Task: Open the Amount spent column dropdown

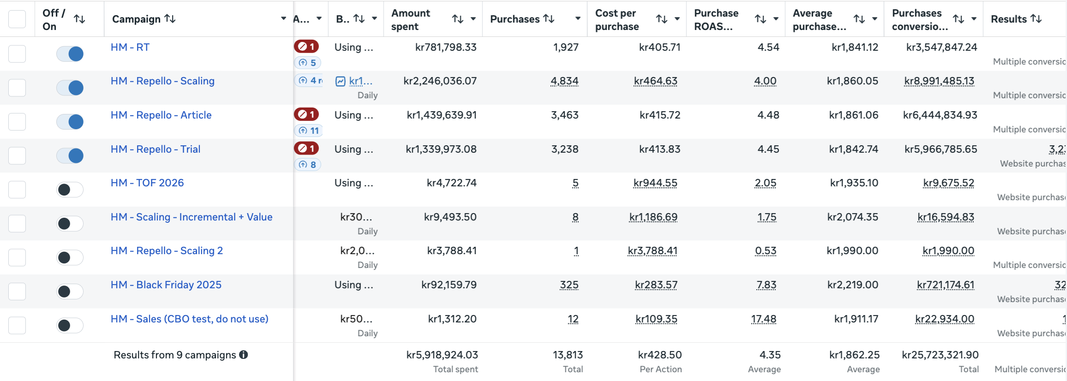Action: [x=473, y=19]
